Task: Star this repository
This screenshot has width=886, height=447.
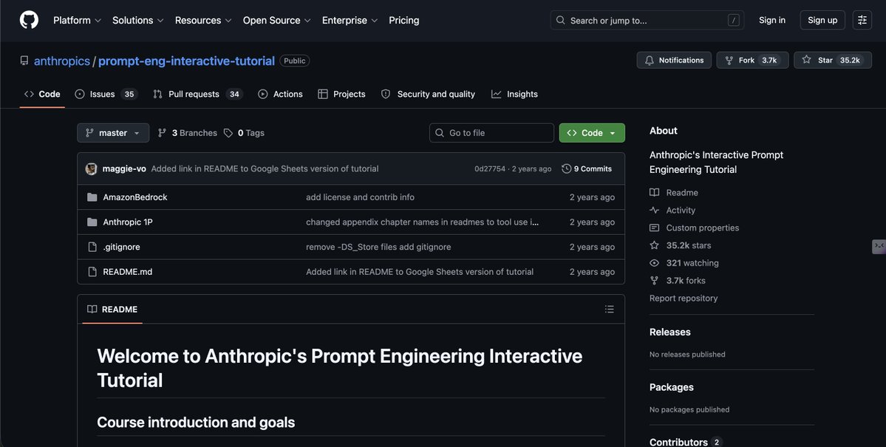Action: (x=832, y=61)
